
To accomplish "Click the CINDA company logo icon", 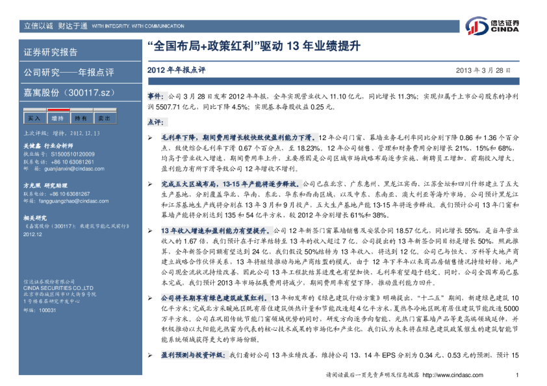I will click(477, 26).
